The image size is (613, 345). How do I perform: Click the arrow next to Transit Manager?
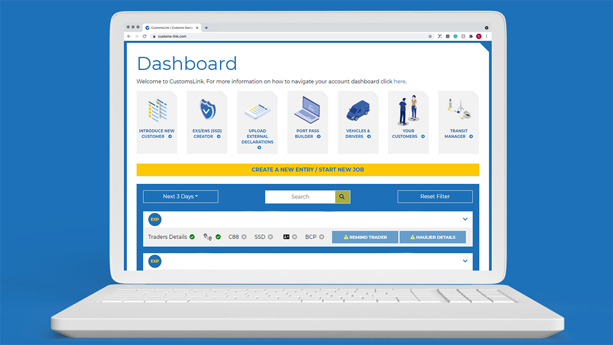pos(471,136)
